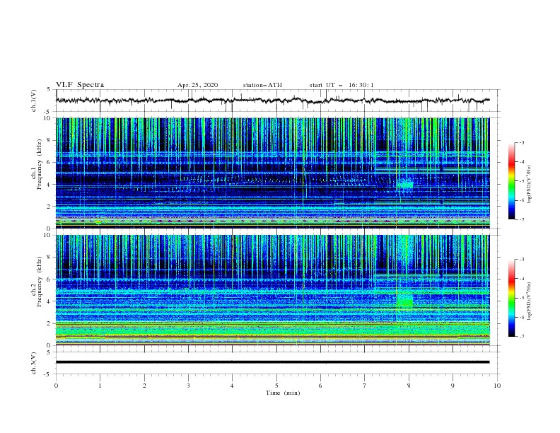This screenshot has height=433, width=560.
Task: Click the time axis tick label "8"
Action: [x=409, y=386]
